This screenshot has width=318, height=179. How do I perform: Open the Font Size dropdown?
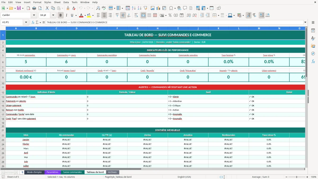(x=53, y=15)
